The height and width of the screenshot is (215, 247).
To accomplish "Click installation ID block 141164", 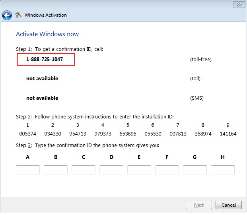I will tap(228, 134).
